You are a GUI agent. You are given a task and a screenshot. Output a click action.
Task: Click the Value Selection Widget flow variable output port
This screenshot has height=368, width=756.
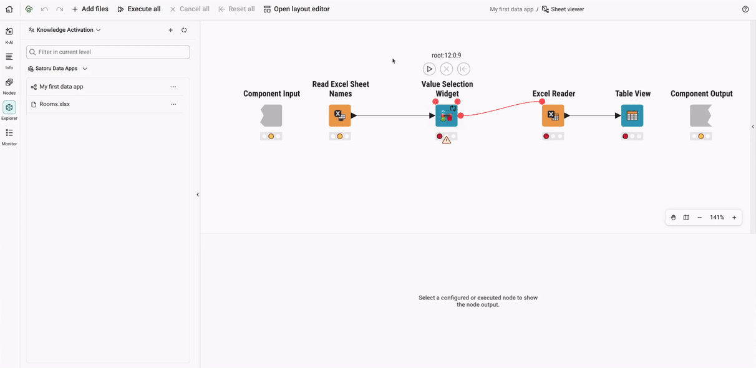[457, 102]
